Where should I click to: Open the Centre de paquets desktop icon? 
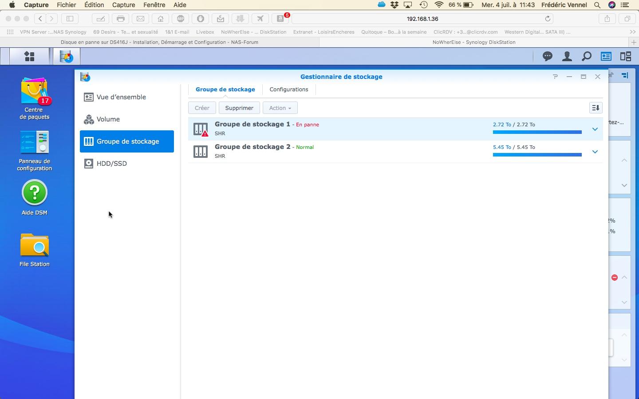35,98
